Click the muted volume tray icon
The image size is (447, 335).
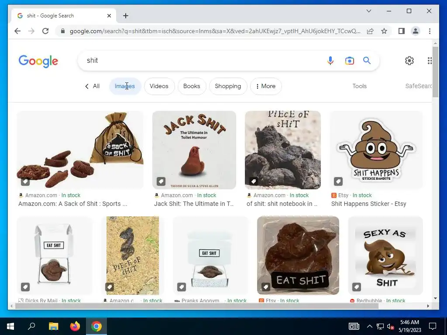pos(390,326)
